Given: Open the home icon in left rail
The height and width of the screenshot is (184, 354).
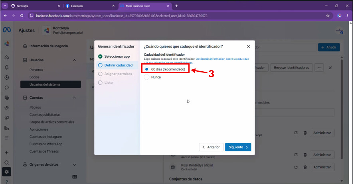Looking at the screenshot, I should click(x=6, y=57).
